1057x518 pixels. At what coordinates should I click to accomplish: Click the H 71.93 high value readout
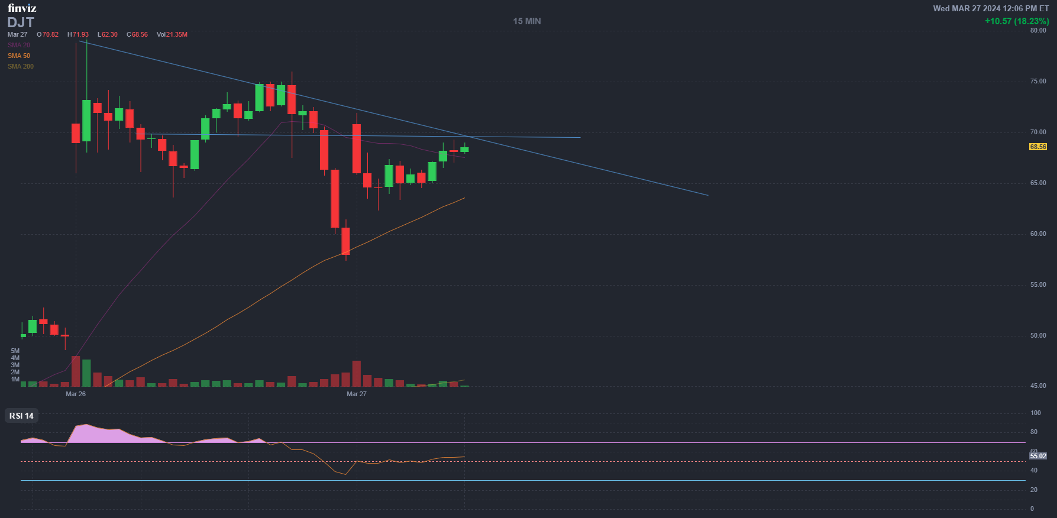click(78, 34)
